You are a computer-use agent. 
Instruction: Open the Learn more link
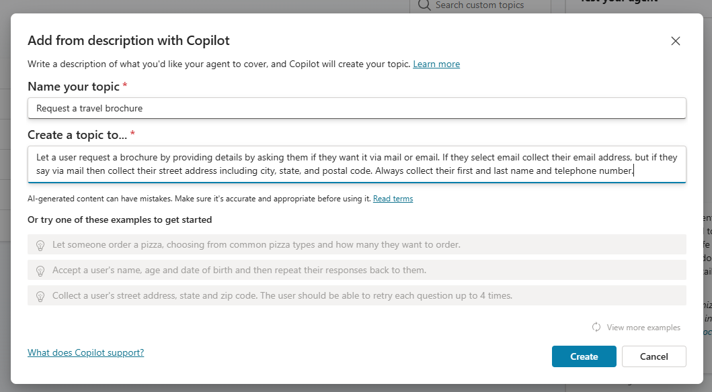(436, 64)
